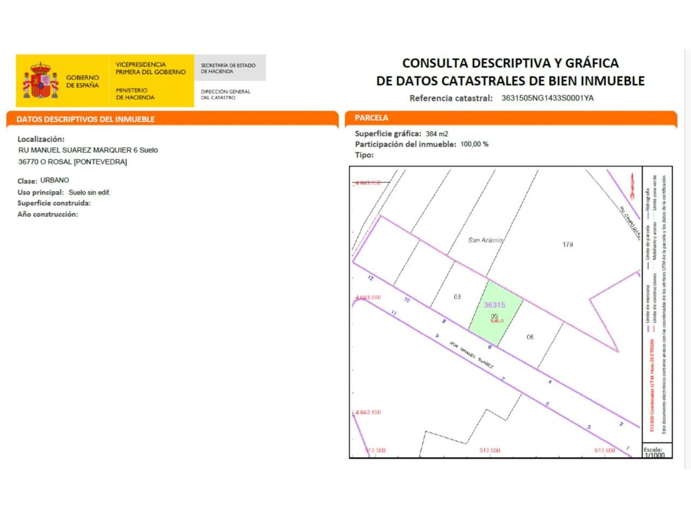Click the Spanish coat of arms emblem
Screen dimensions: 691x518
[41, 81]
